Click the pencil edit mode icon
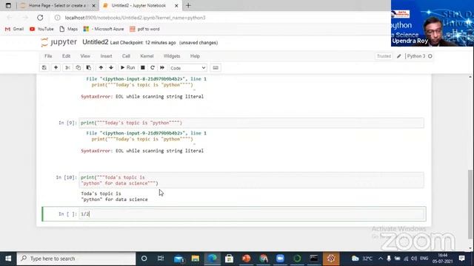The width and height of the screenshot is (474, 266). (399, 56)
